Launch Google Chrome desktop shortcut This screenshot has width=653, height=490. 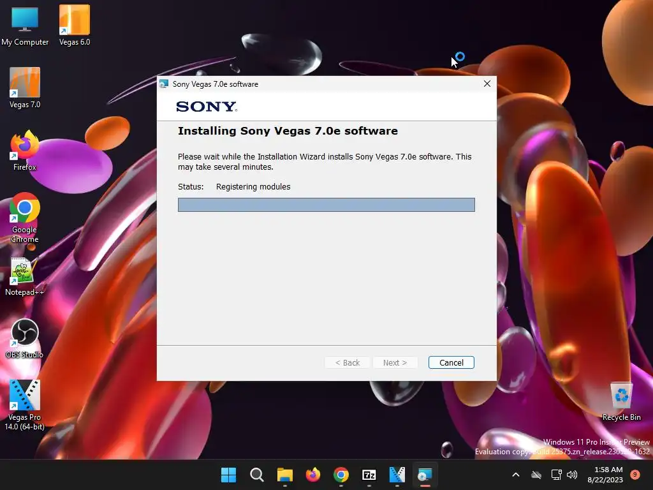coord(25,218)
